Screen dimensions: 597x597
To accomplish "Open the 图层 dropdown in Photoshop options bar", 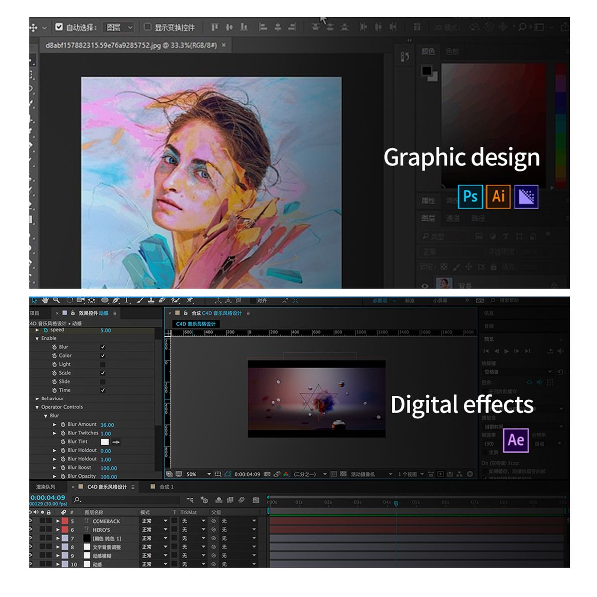I will point(119,27).
